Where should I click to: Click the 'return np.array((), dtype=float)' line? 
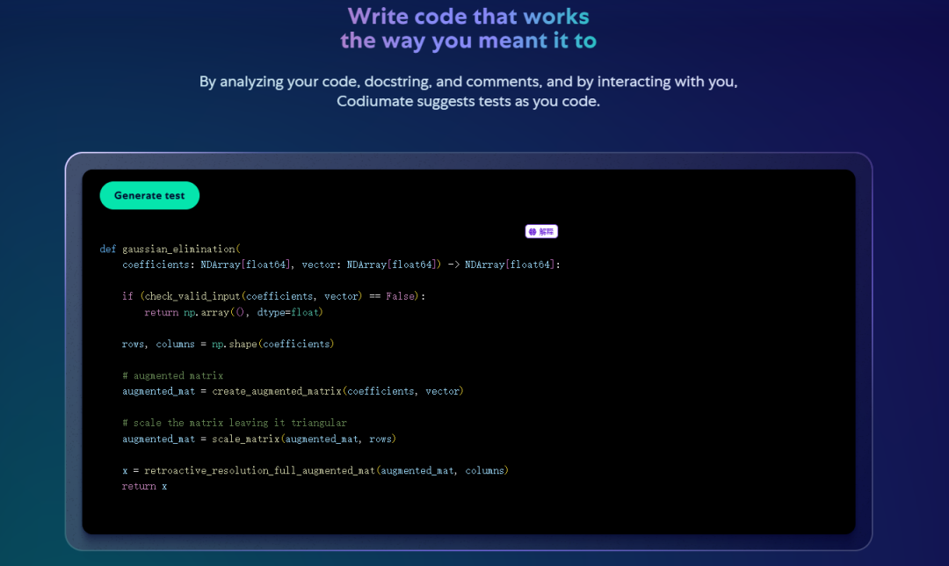coord(234,312)
